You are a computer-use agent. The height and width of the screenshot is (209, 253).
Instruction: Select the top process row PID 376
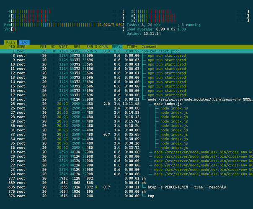[126, 196]
